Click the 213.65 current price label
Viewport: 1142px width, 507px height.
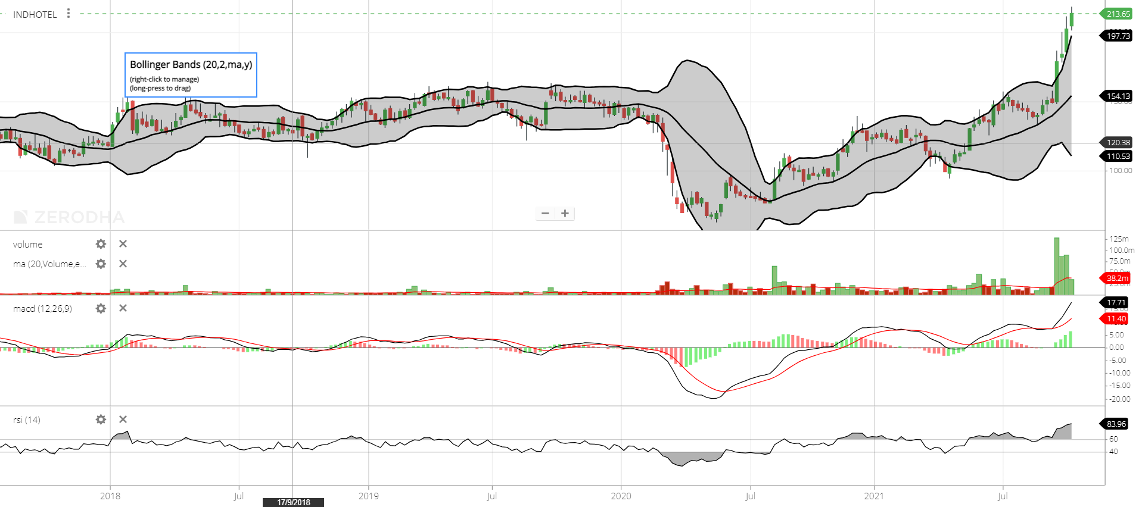[x=1117, y=14]
